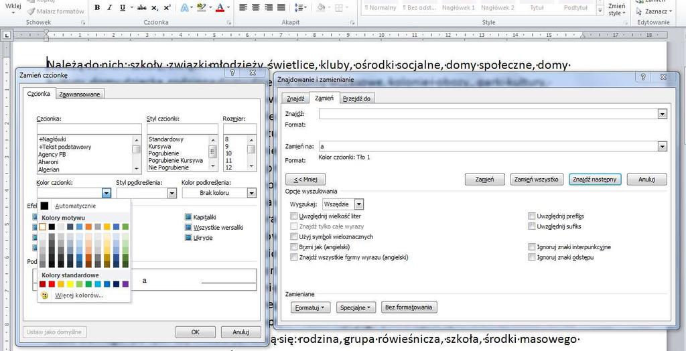Screen dimensions: 686x351
Task: Click paragraph shading bucket icon
Action: (x=321, y=7)
